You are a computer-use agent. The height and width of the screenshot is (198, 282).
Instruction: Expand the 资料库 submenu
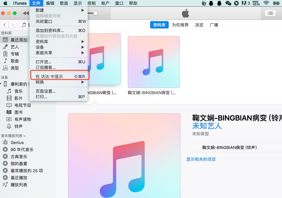pyautogui.click(x=59, y=42)
